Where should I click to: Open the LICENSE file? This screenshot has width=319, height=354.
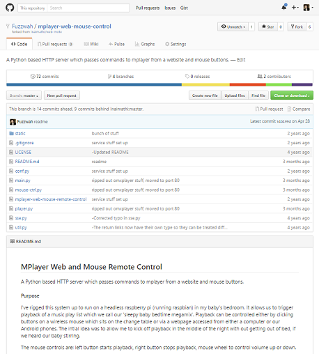[23, 152]
